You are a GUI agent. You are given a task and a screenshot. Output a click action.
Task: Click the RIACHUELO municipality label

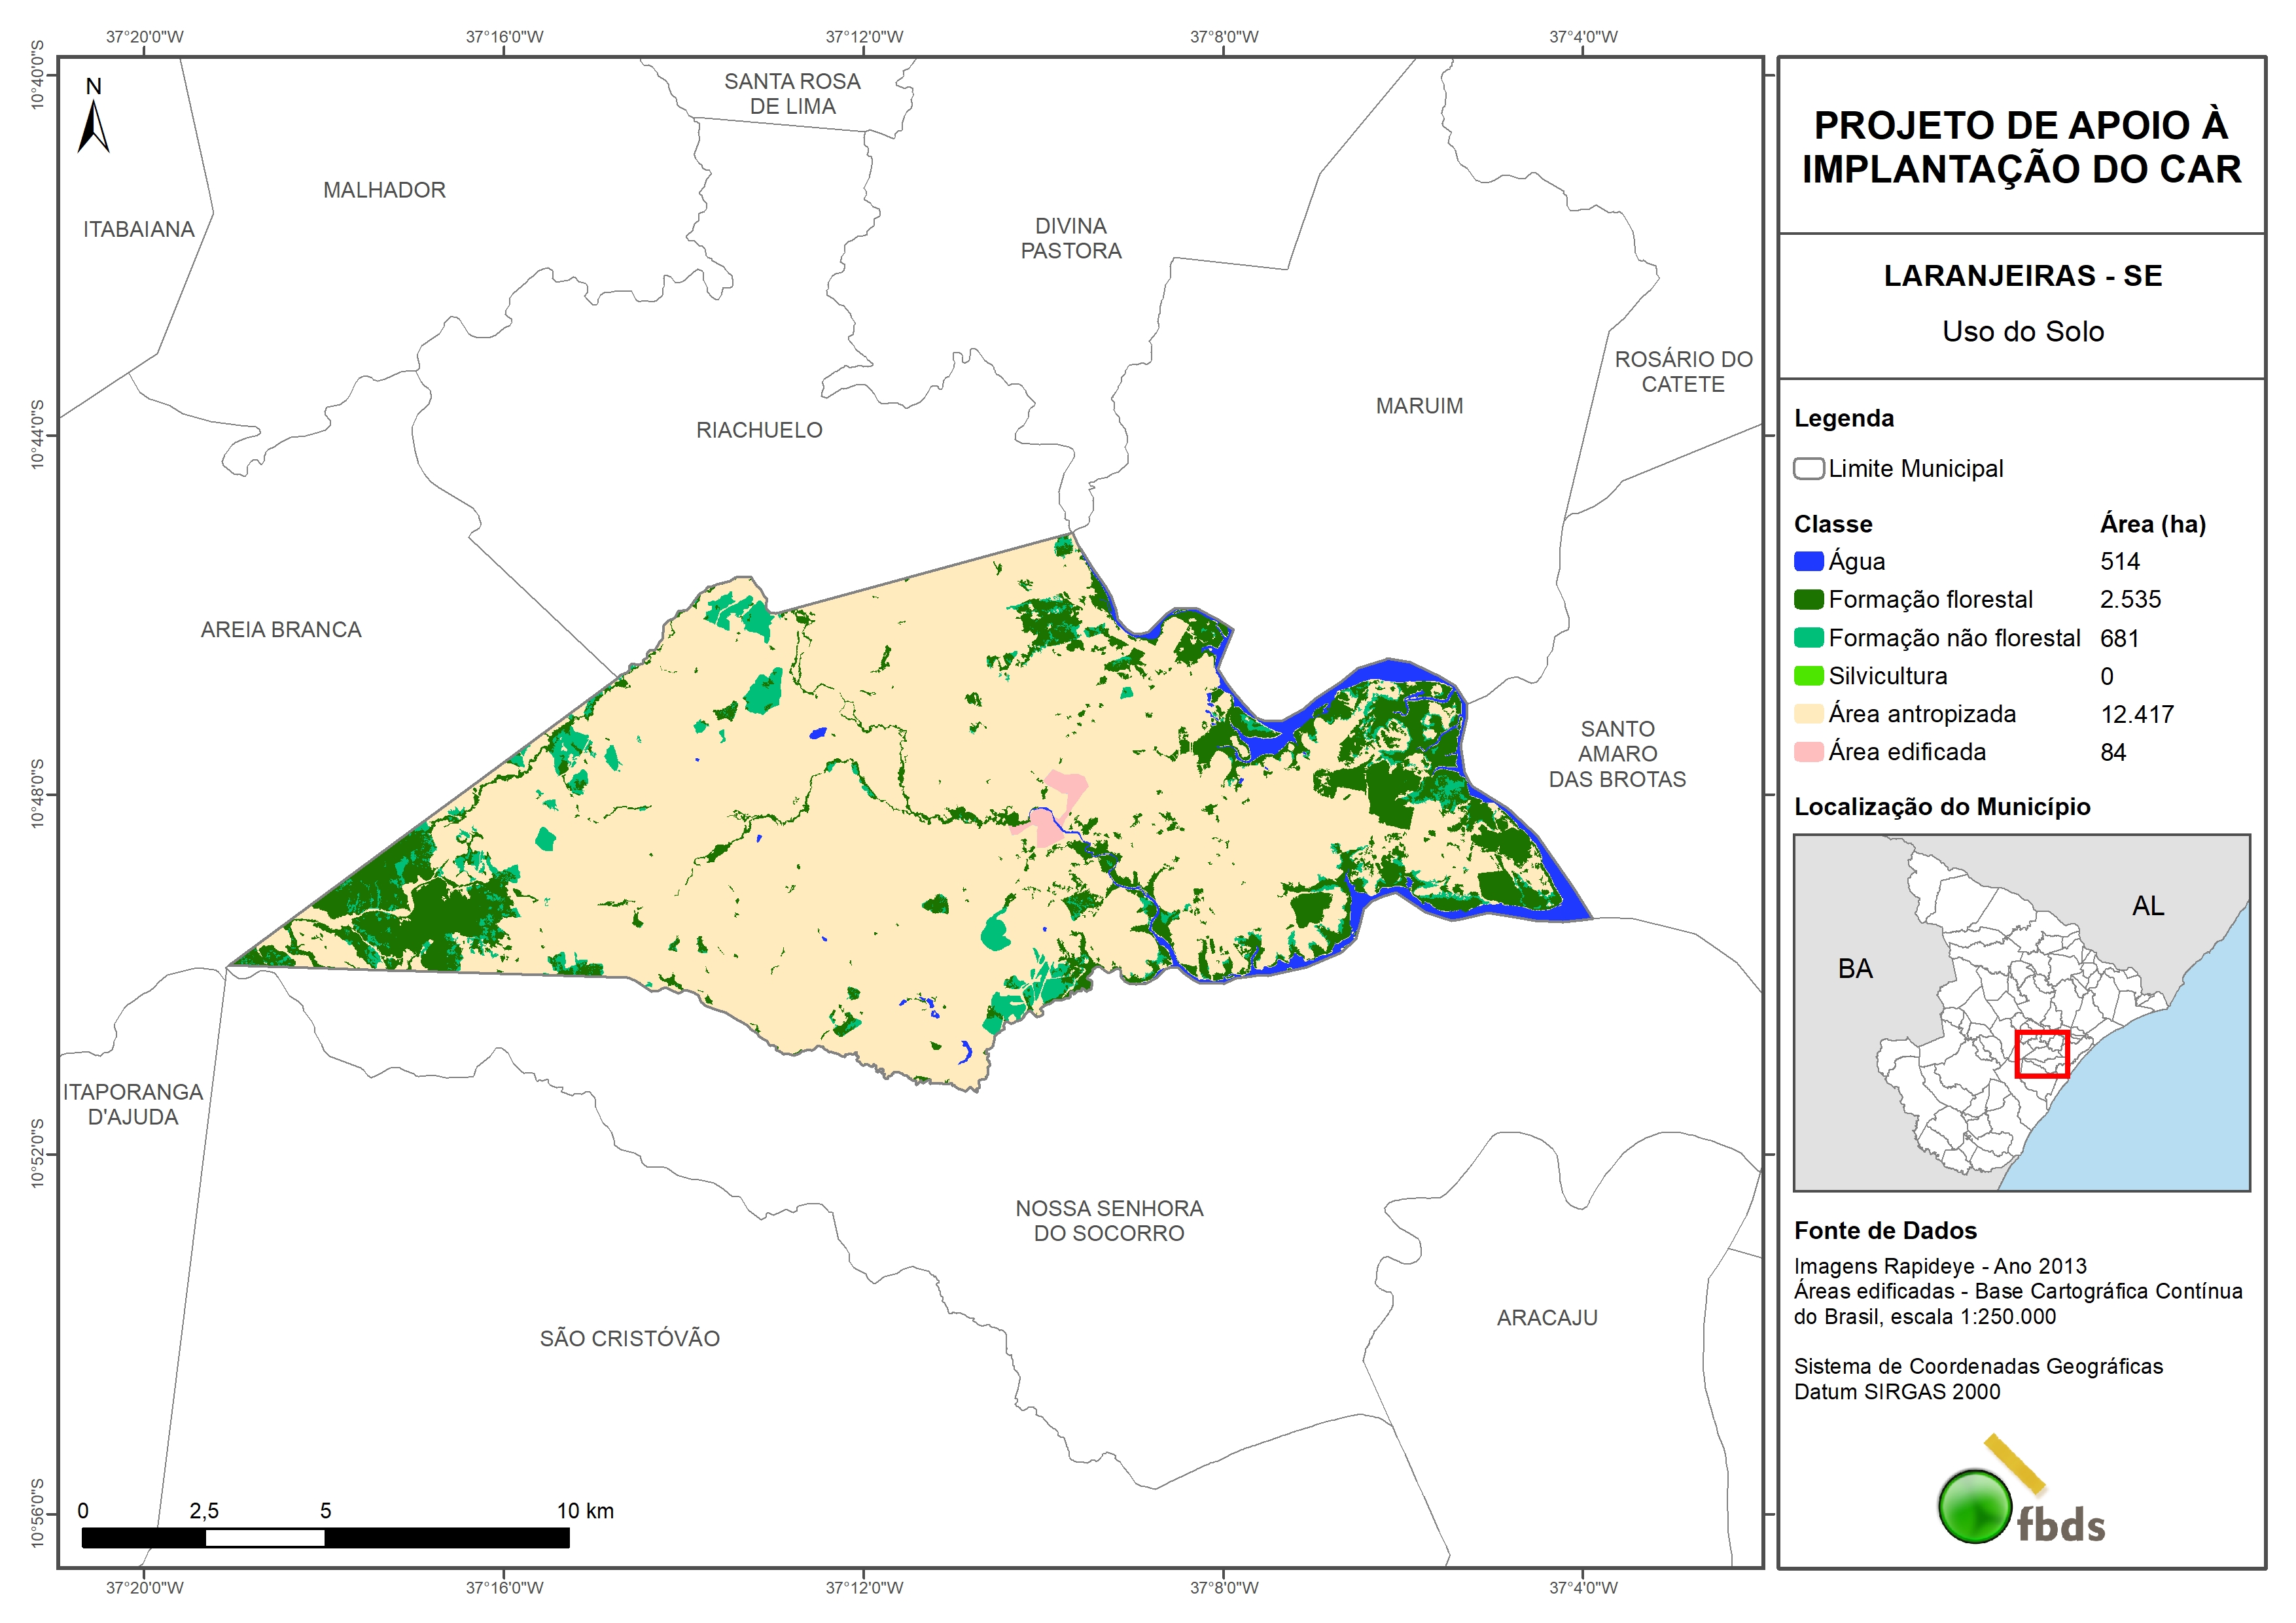click(759, 430)
